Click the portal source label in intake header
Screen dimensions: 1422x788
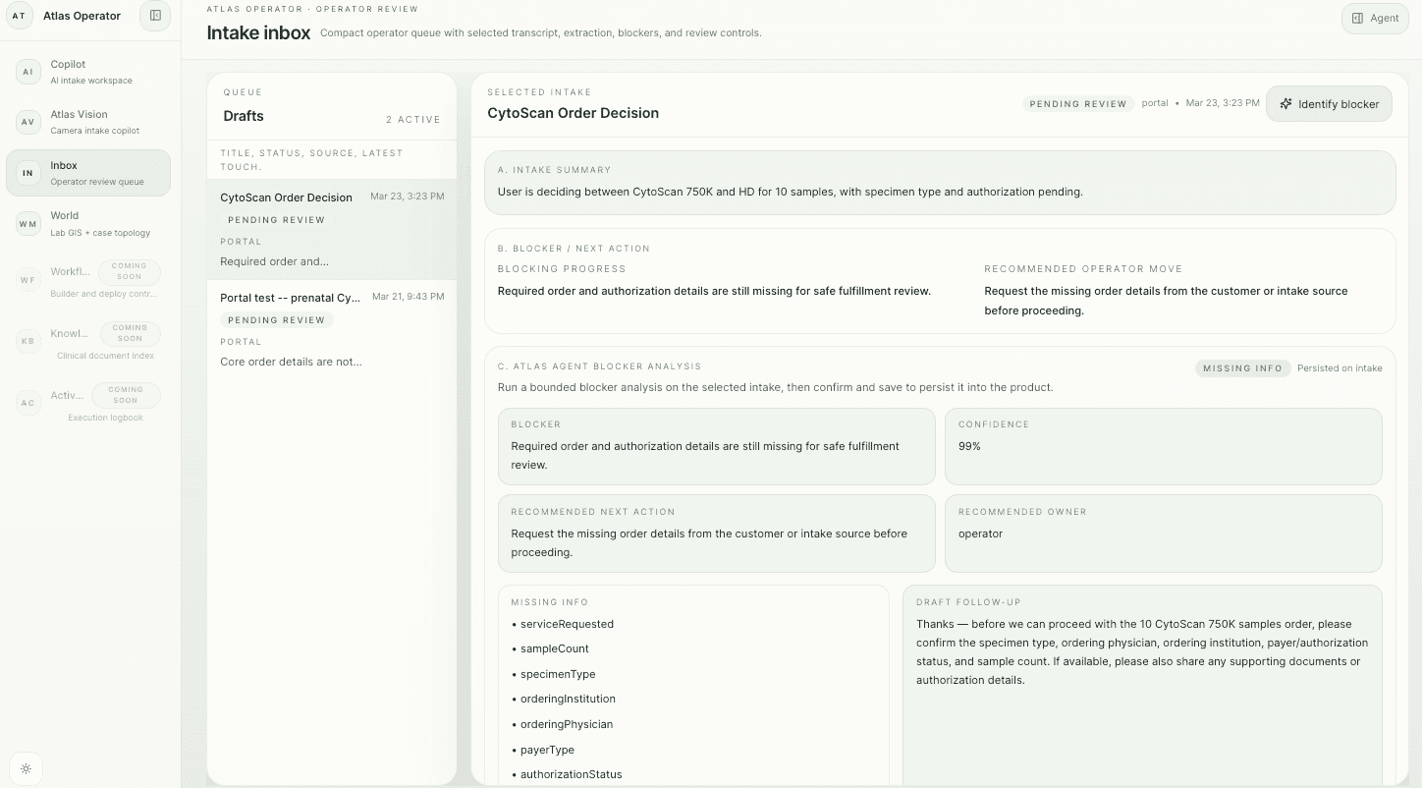pos(1155,103)
